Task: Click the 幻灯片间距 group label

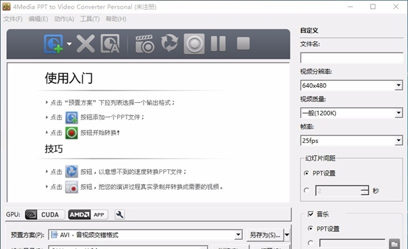Action: coord(320,158)
